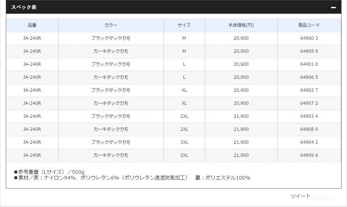This screenshot has width=347, height=207.
Task: Click product code 64906 5
Action: point(309,77)
